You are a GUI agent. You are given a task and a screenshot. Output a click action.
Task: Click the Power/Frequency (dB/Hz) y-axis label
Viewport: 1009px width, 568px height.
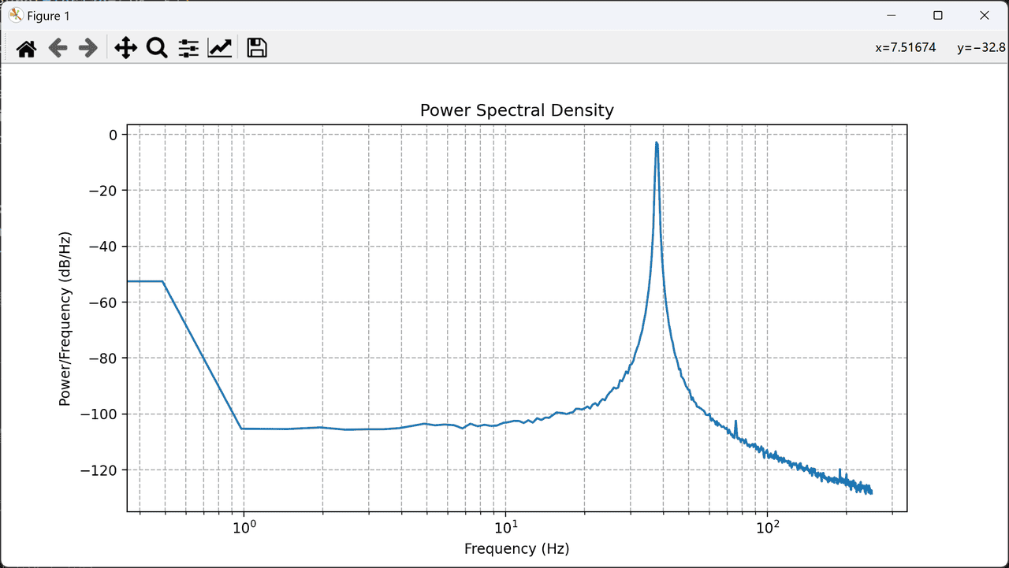[65, 318]
